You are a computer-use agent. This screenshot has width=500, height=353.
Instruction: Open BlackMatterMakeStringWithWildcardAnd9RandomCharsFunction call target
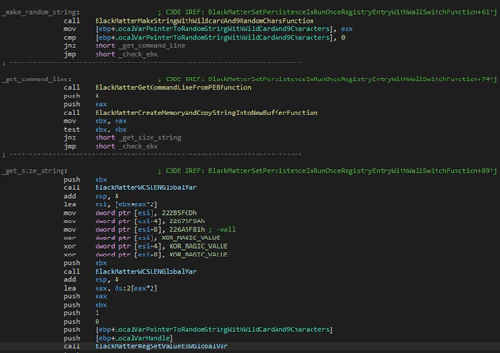[205, 21]
